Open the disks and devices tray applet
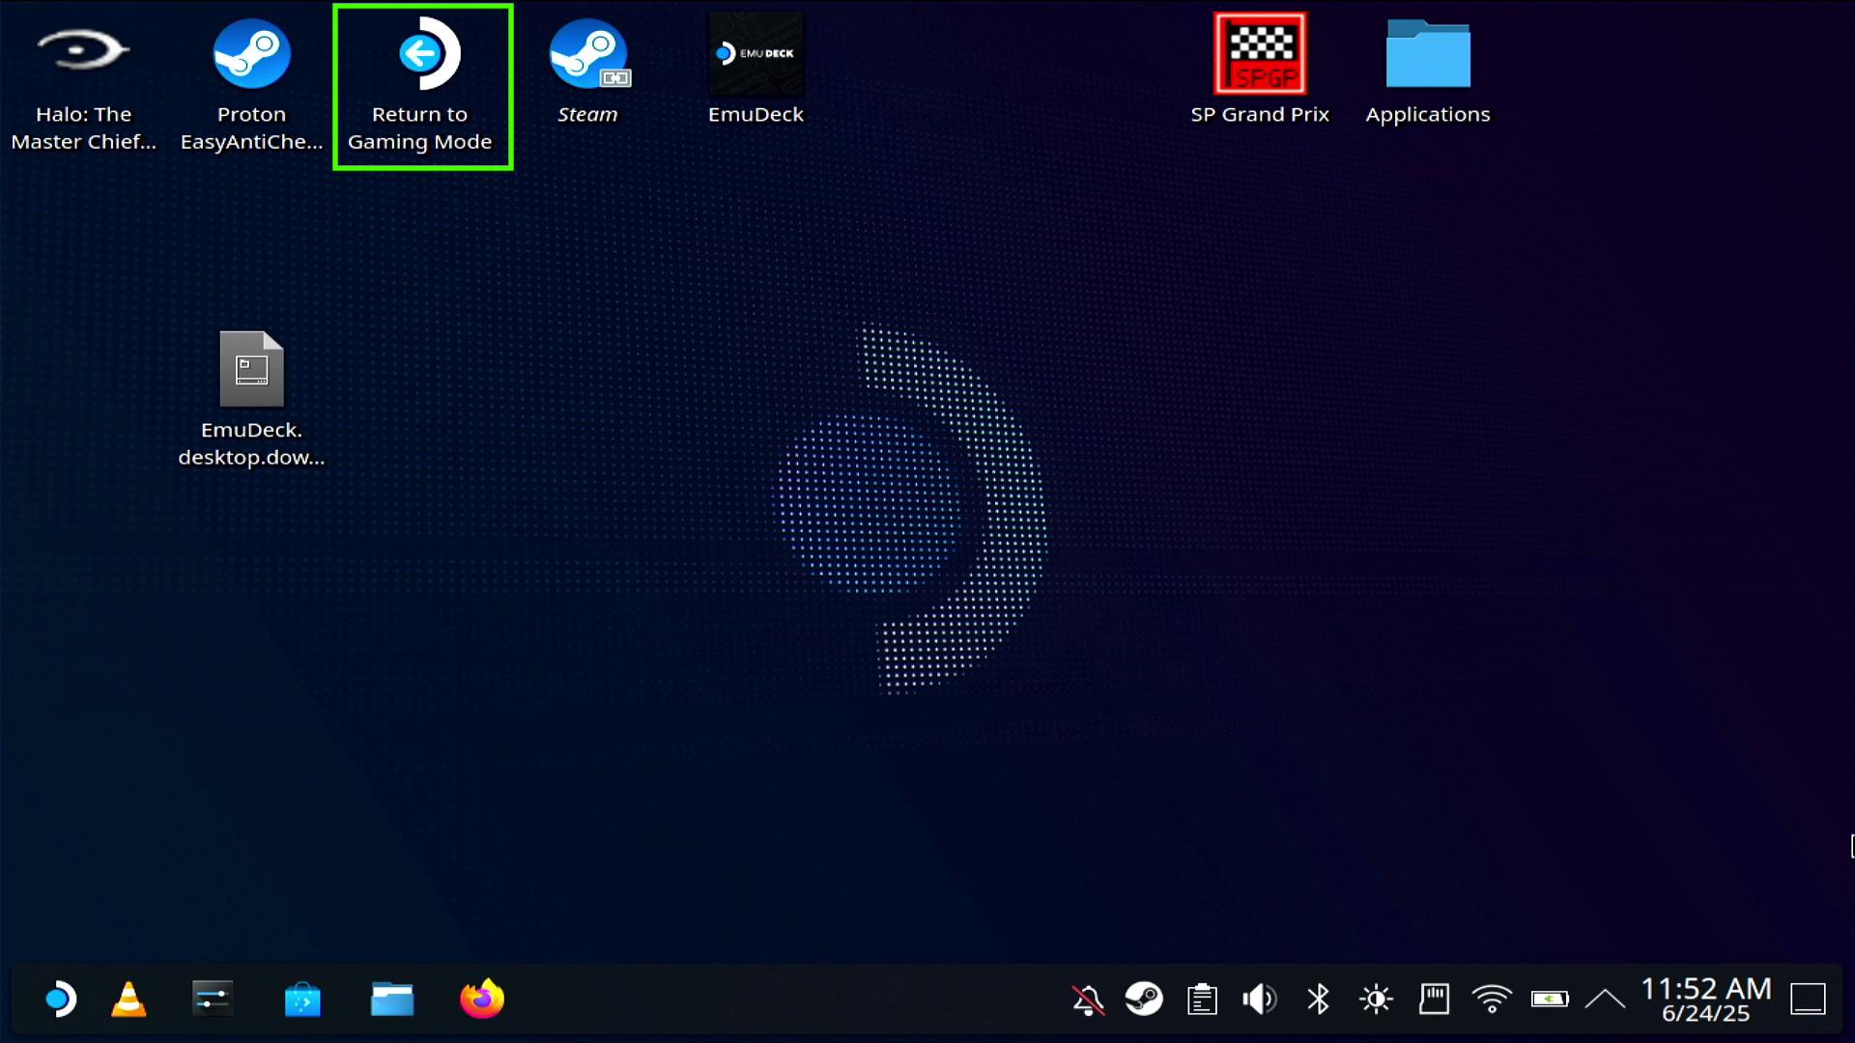Viewport: 1855px width, 1043px height. click(x=1434, y=999)
